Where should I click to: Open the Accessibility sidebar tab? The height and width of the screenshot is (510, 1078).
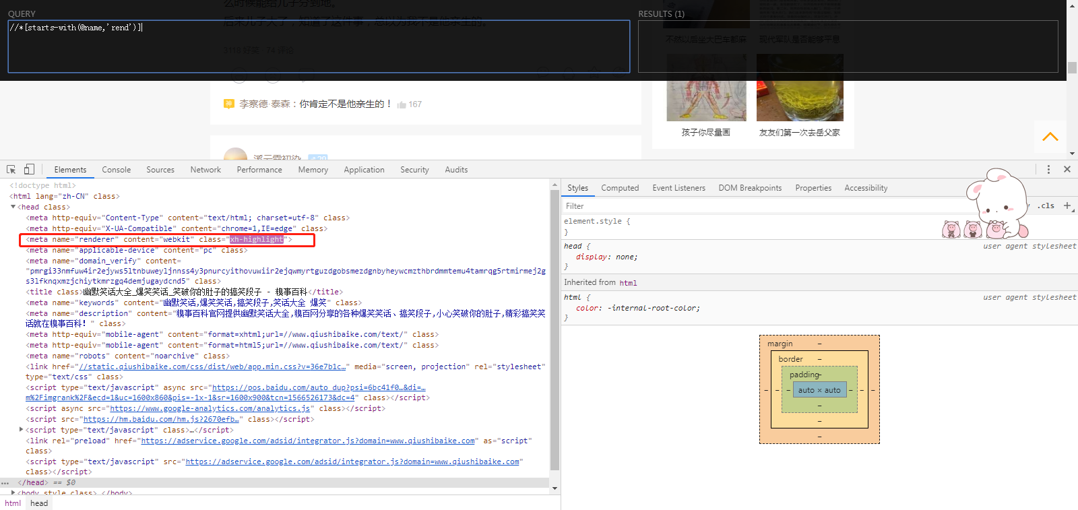866,188
